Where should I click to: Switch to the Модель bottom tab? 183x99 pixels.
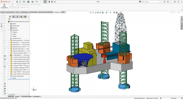pyautogui.click(x=17, y=96)
